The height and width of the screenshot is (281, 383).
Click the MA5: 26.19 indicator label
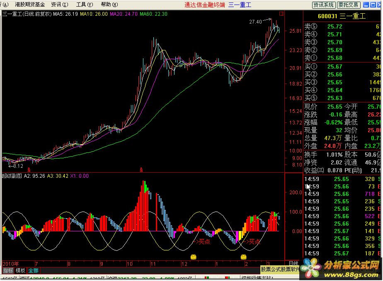[65, 14]
